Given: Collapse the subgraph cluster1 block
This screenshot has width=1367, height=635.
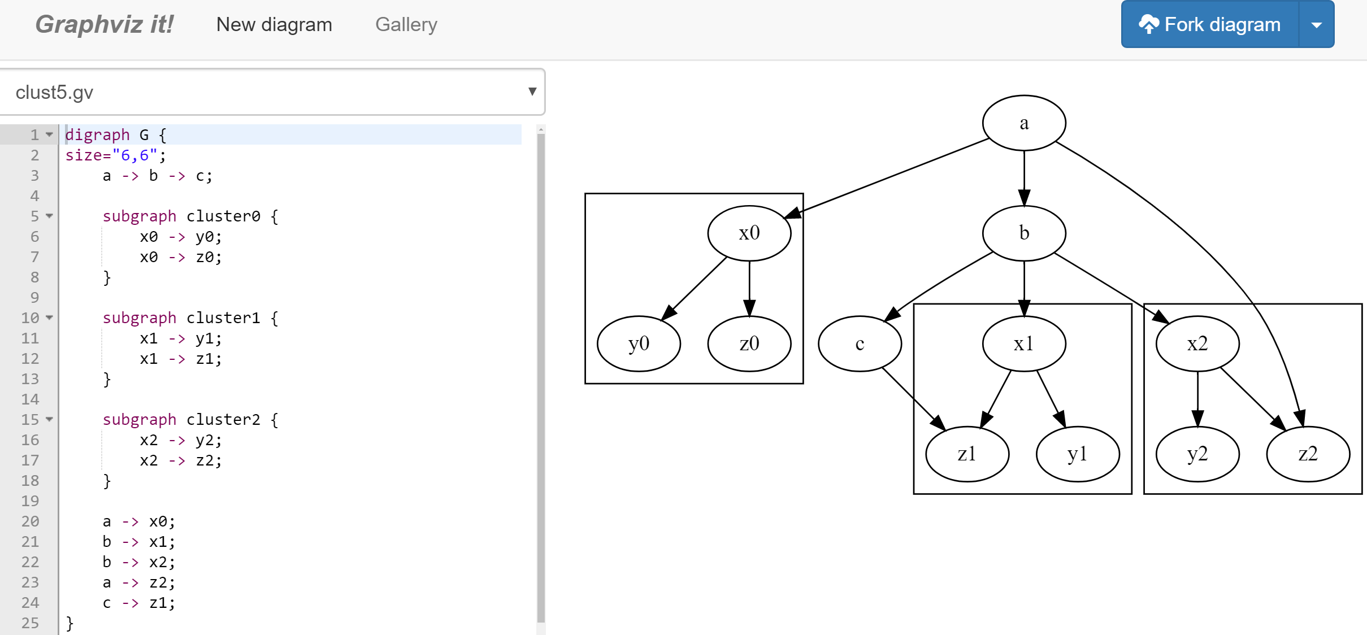Looking at the screenshot, I should tap(49, 317).
